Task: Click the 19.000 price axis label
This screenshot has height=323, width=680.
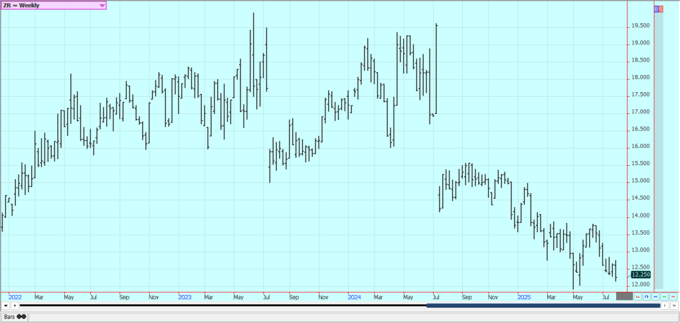Action: [x=641, y=43]
